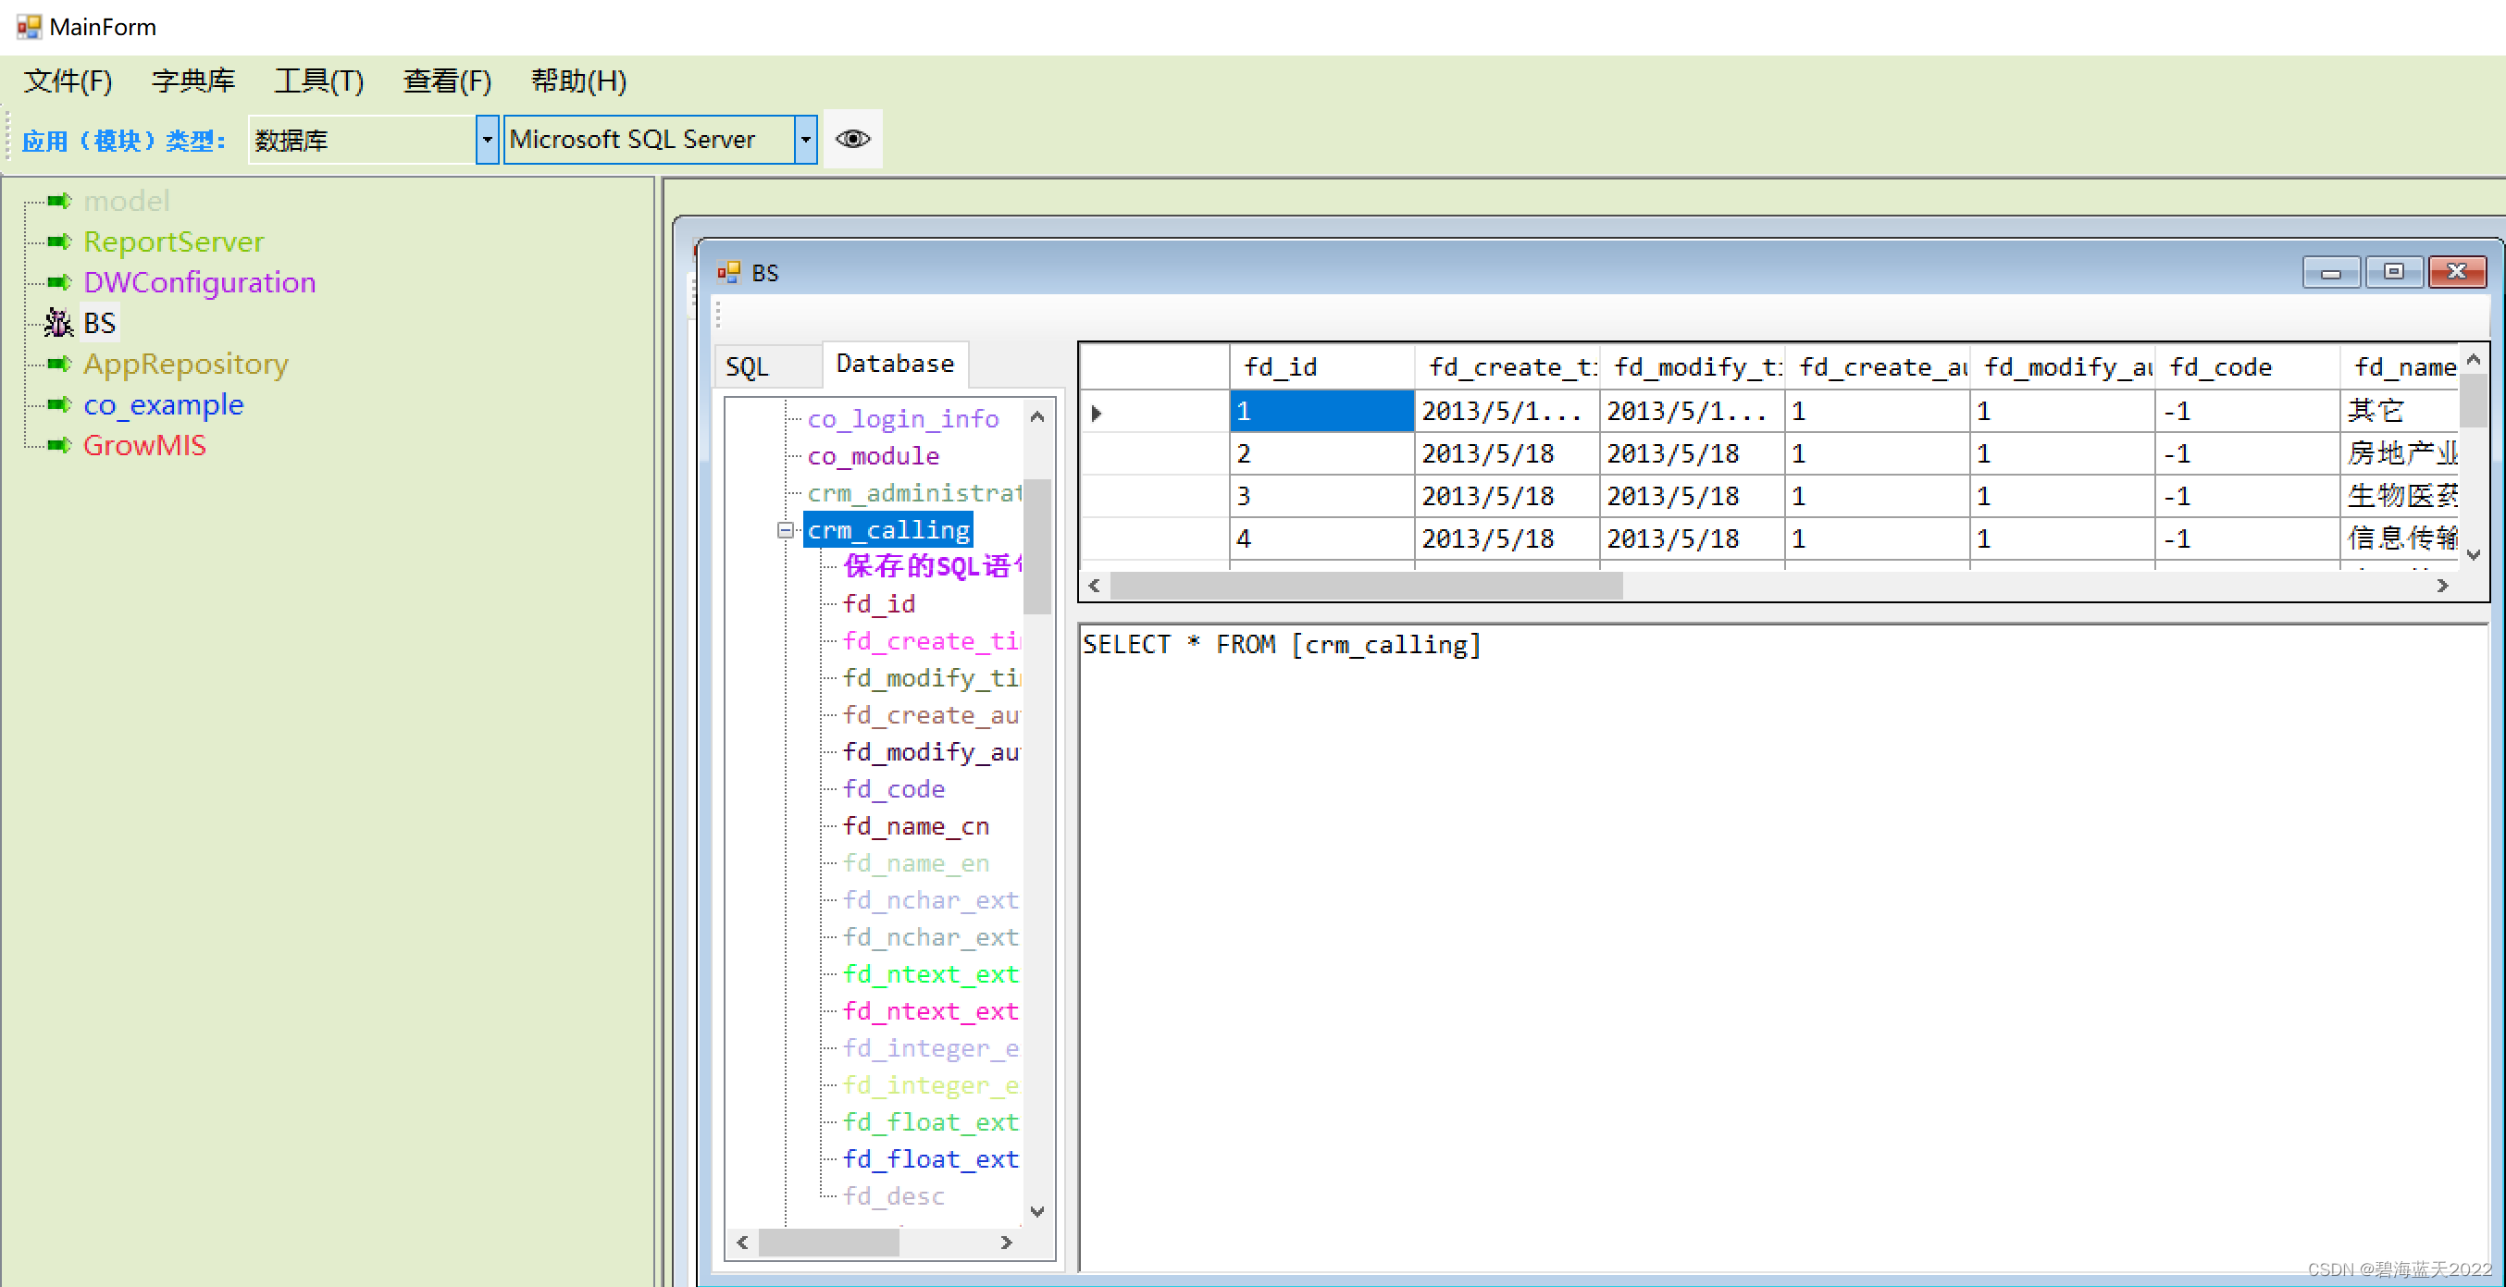Click the MainForm application icon in title bar
This screenshot has height=1287, width=2506.
coord(28,26)
